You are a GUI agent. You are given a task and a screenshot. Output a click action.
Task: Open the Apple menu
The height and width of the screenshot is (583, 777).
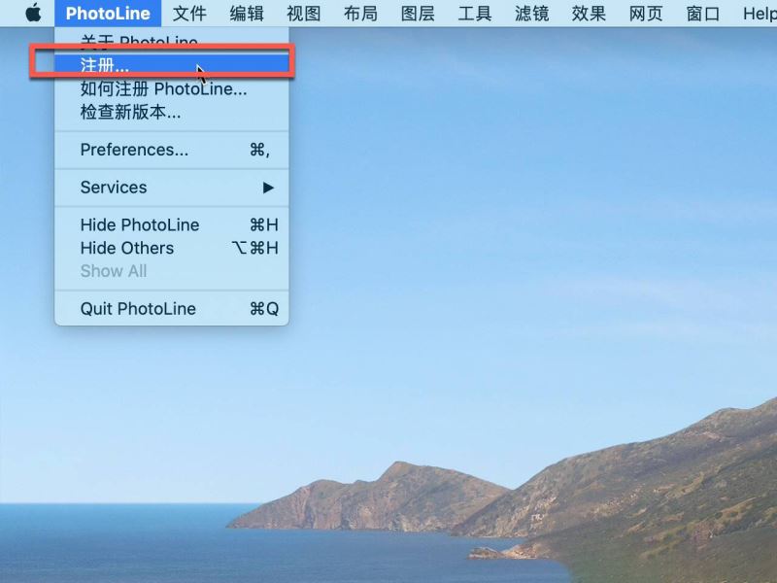pyautogui.click(x=33, y=13)
